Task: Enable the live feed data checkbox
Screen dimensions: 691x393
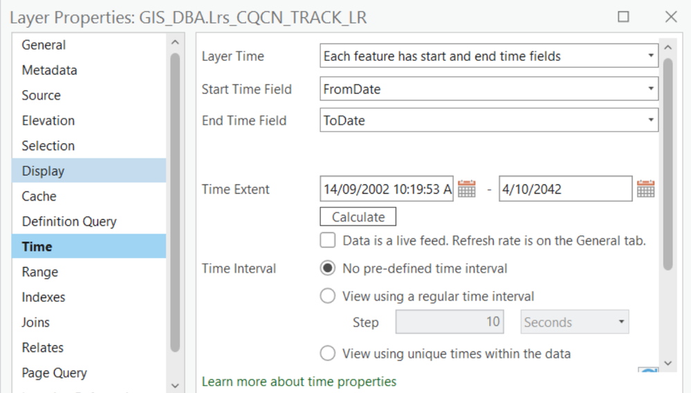Action: (x=328, y=241)
